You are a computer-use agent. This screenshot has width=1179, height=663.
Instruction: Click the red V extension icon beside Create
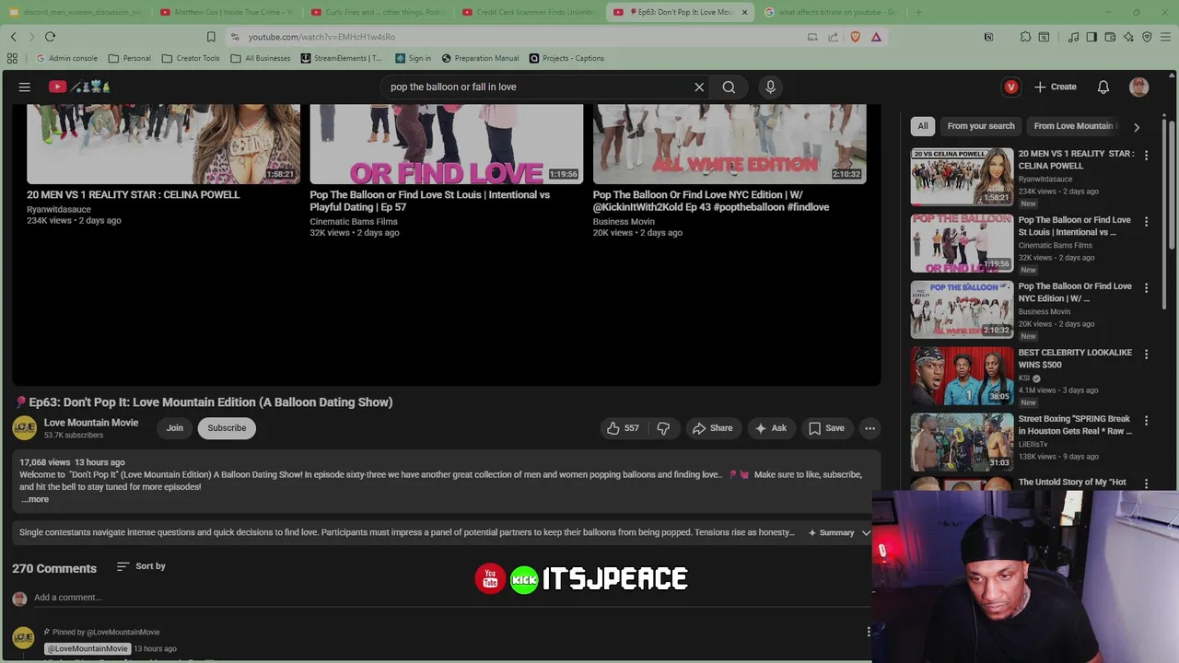1011,87
